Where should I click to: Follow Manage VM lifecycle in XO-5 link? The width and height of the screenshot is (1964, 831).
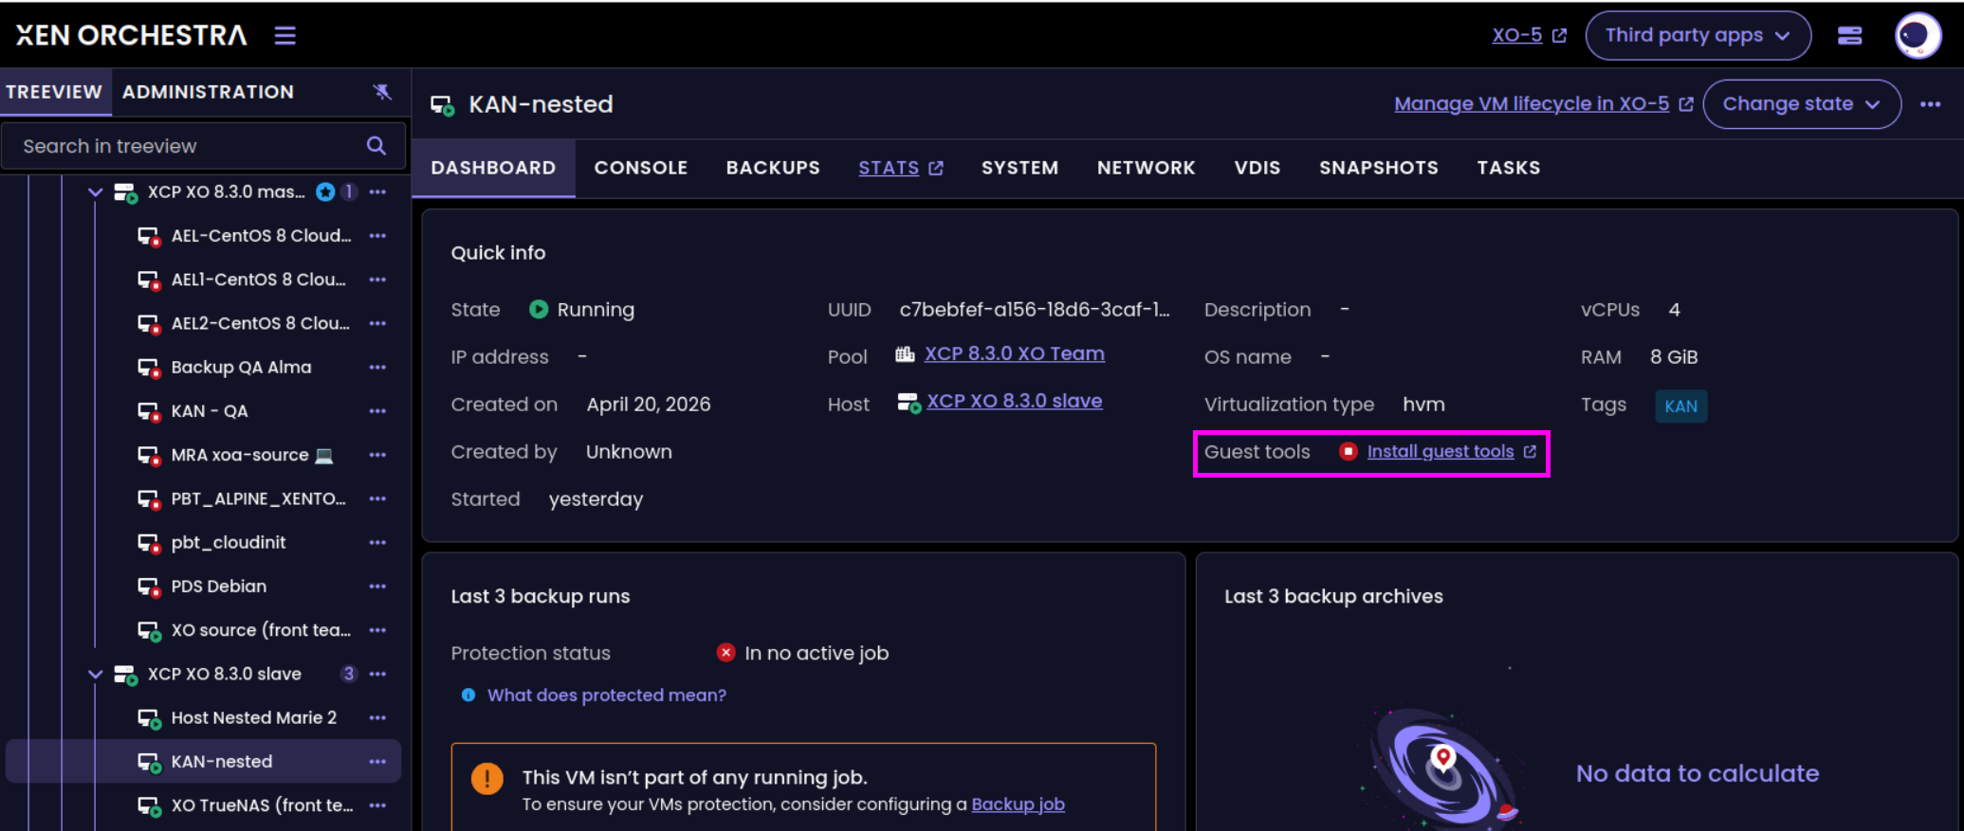pos(1543,104)
